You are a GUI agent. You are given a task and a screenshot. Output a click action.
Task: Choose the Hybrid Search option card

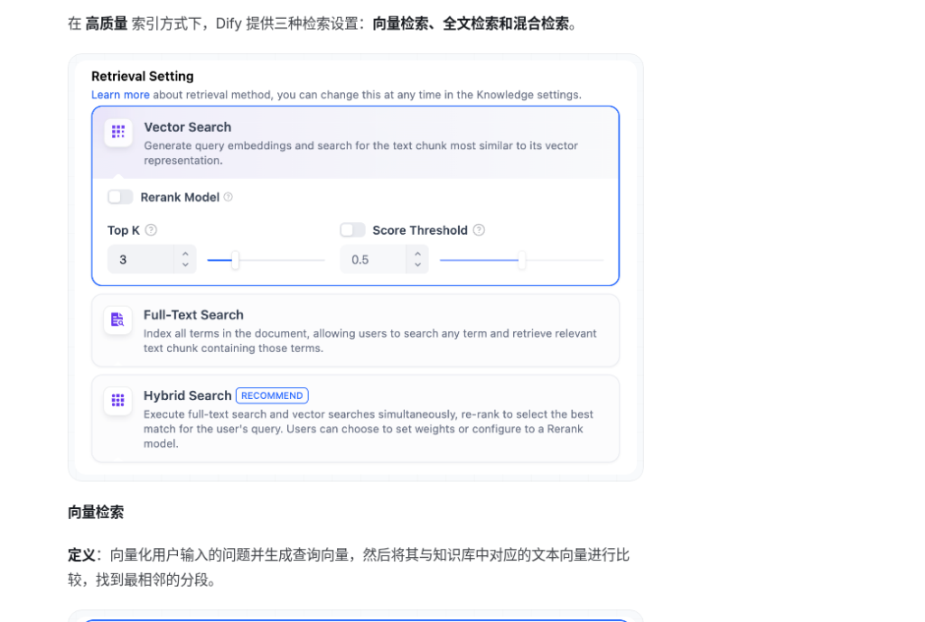click(x=355, y=419)
